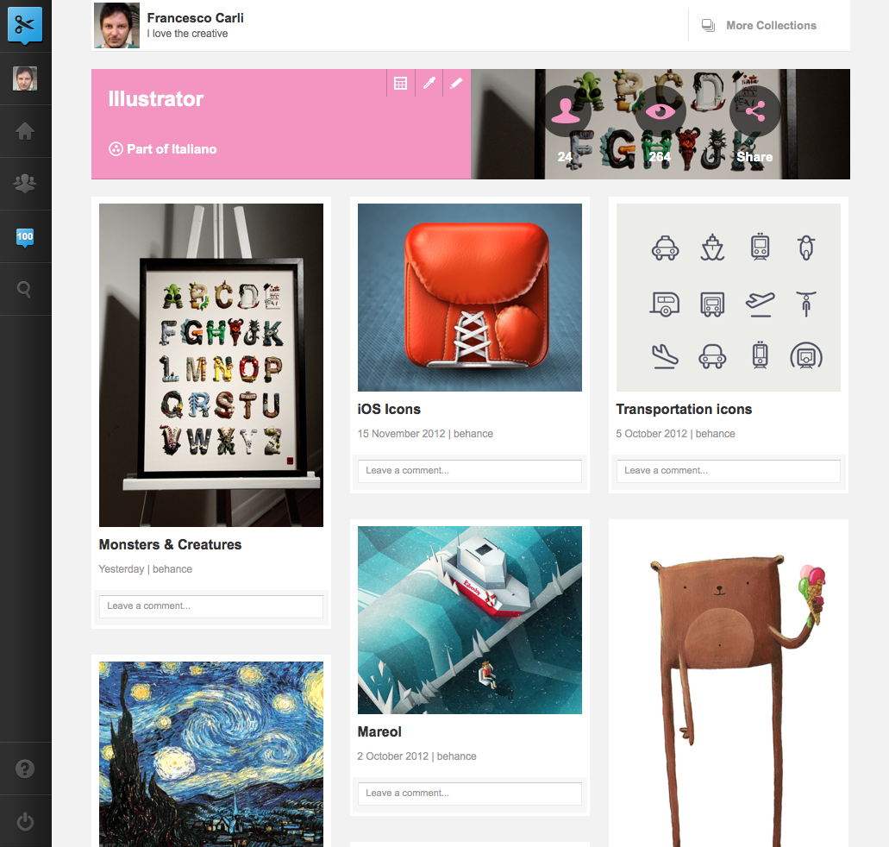Viewport: 889px width, 847px height.
Task: Open the home icon in sidebar
Action: 25,131
